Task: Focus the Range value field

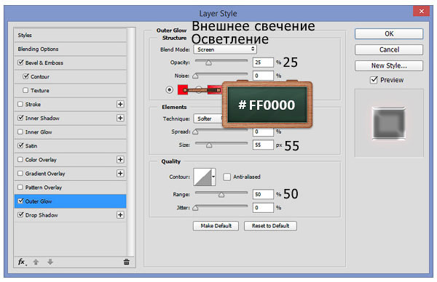Action: (x=263, y=194)
